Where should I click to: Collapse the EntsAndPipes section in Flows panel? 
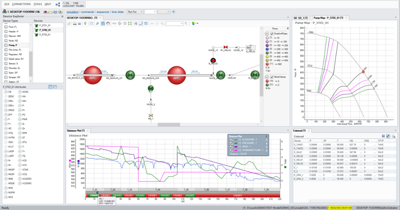[267, 34]
